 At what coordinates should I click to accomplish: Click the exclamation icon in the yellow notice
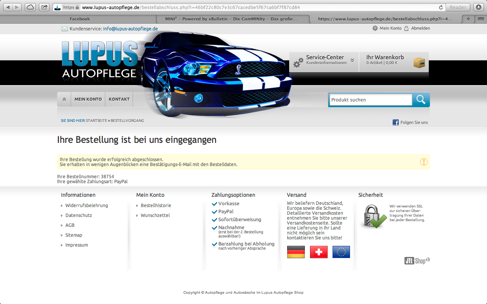(424, 162)
